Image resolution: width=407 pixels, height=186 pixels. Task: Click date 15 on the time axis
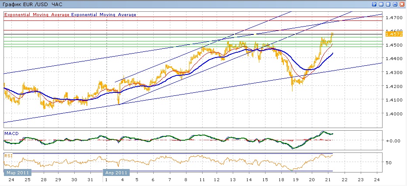coord(265,179)
